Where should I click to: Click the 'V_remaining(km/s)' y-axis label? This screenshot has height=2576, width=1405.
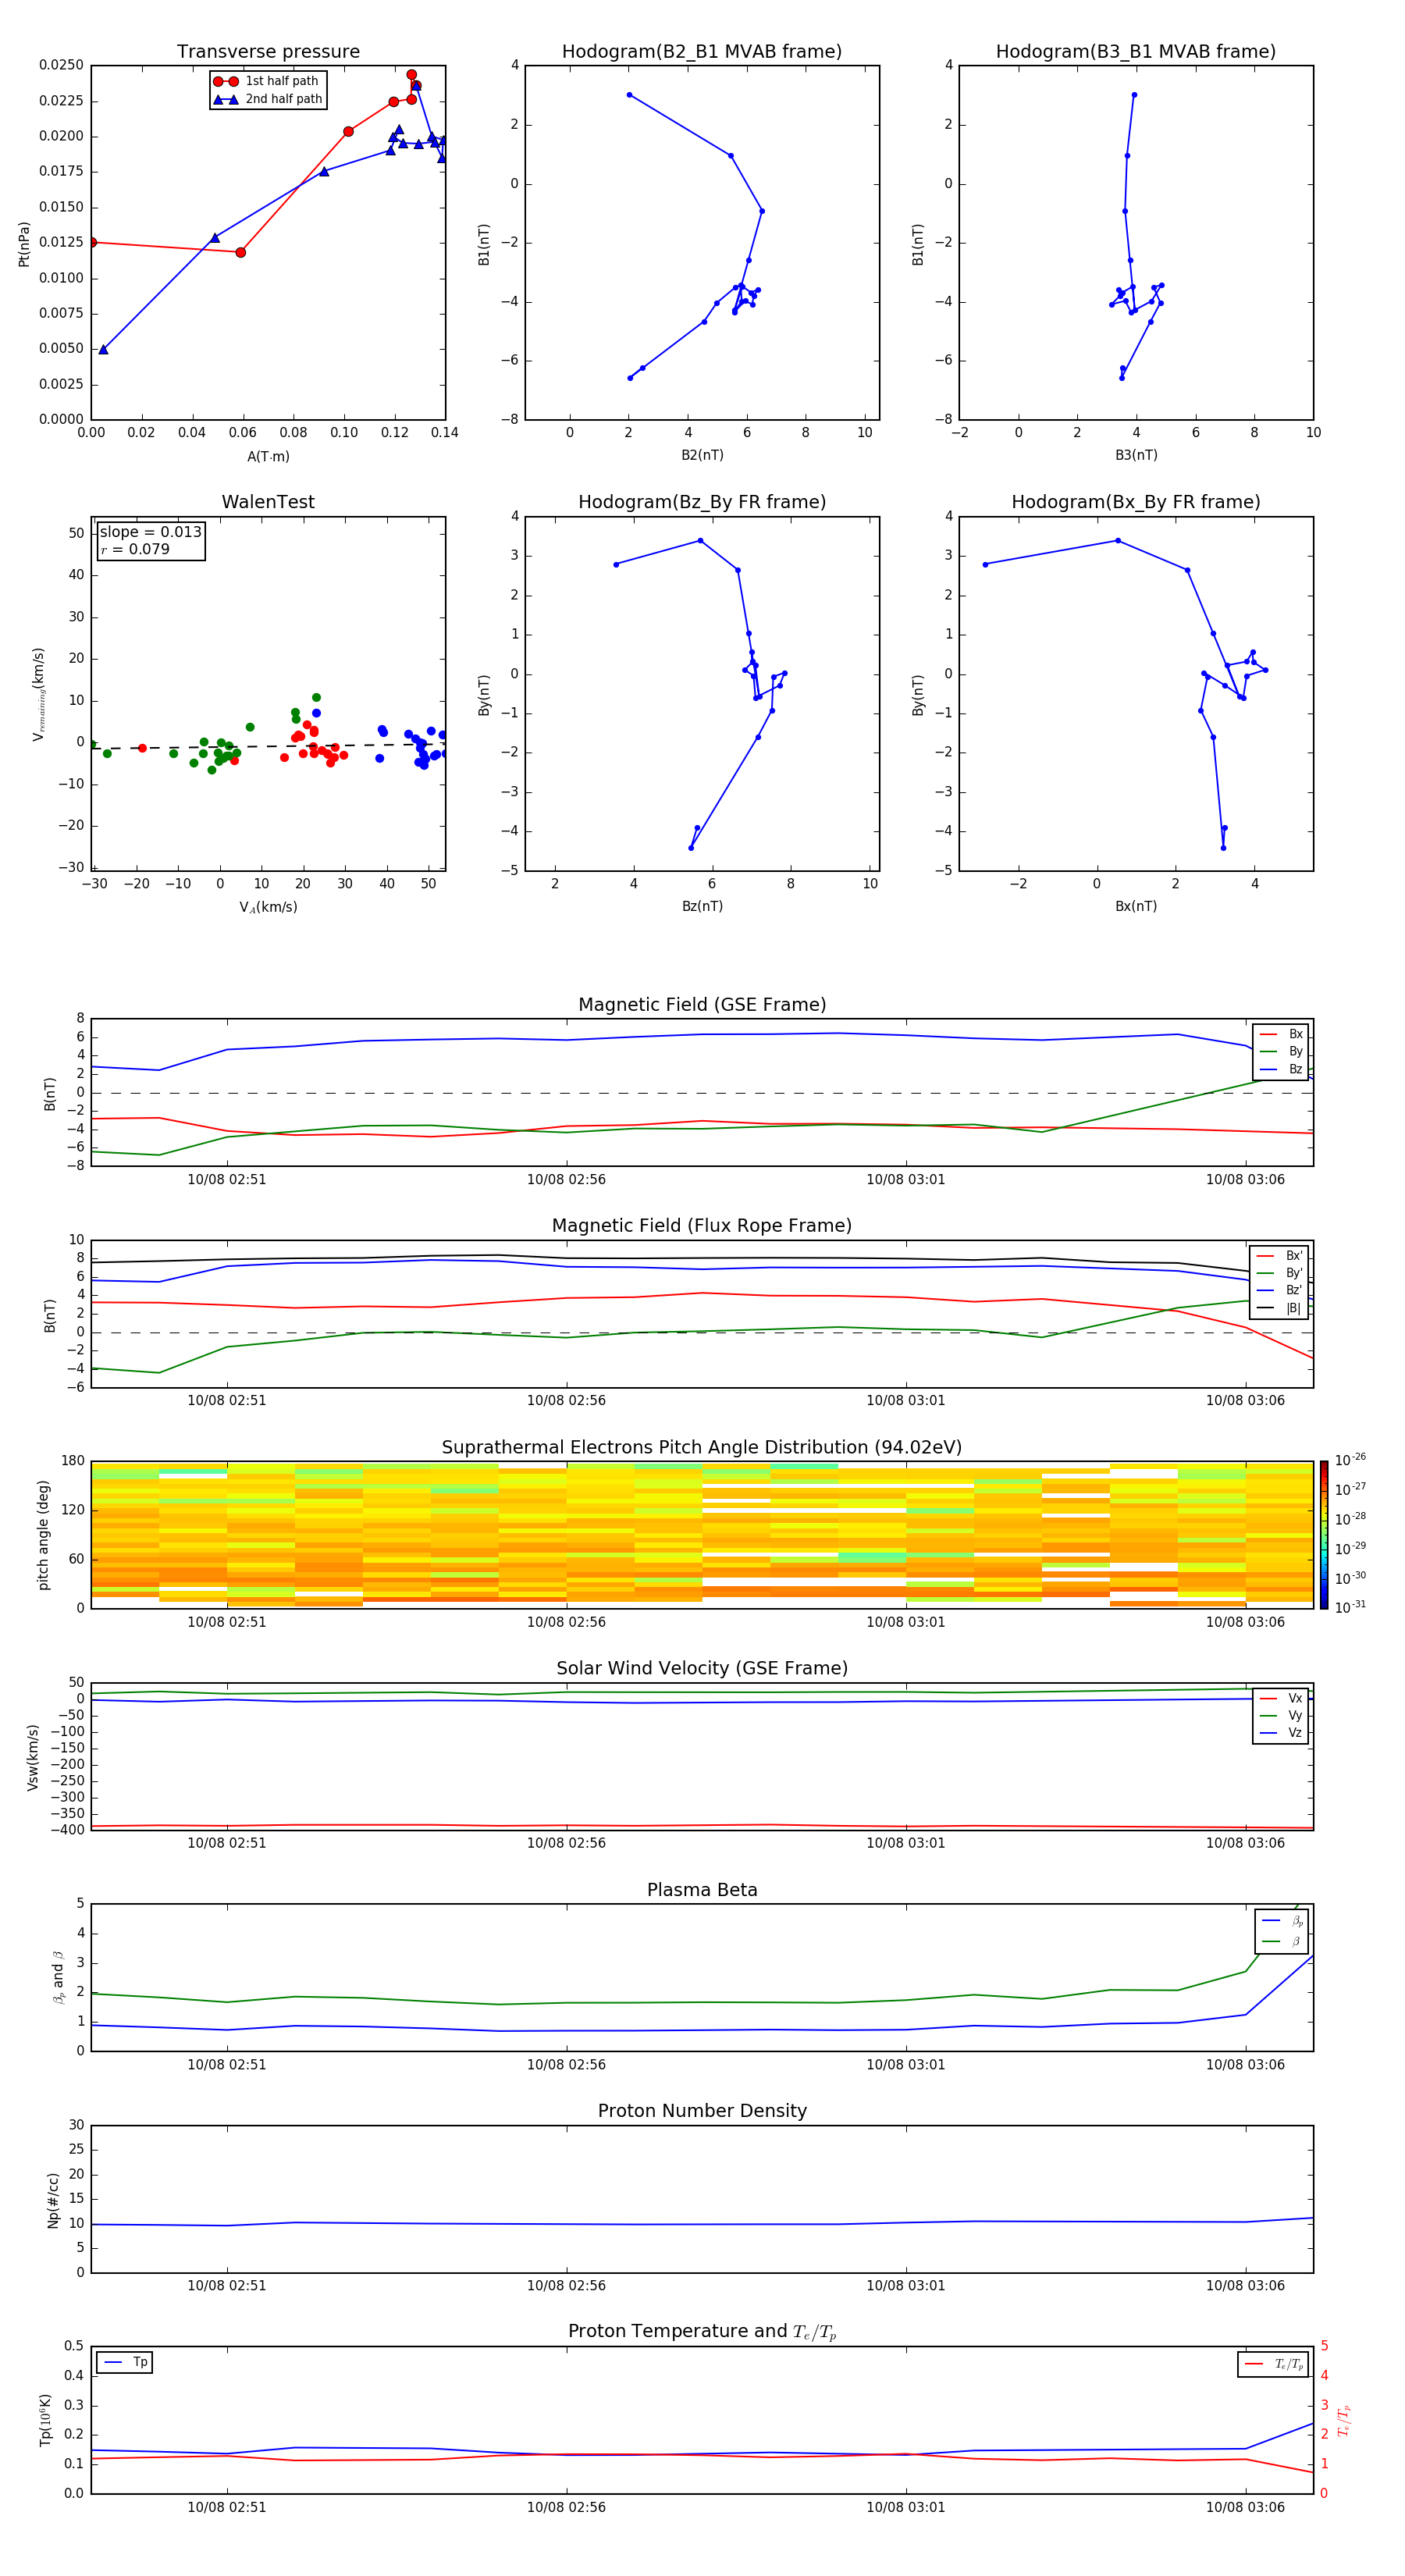[x=38, y=694]
